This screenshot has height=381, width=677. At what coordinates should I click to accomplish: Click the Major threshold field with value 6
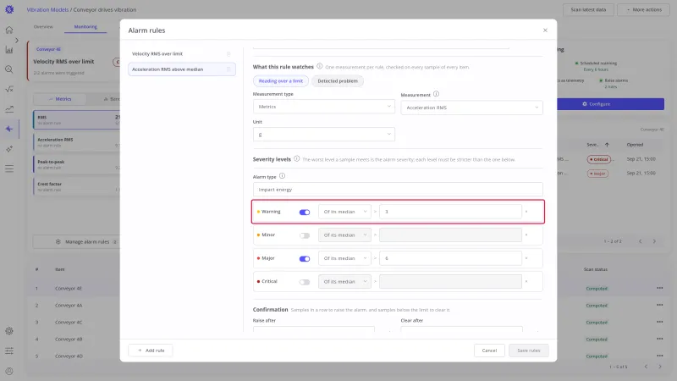[450, 258]
